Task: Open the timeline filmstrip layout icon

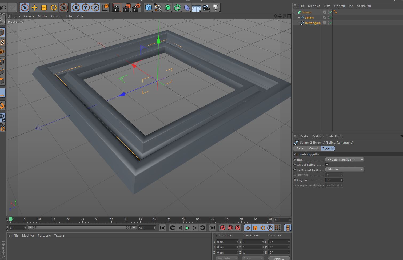Action: tap(288, 228)
